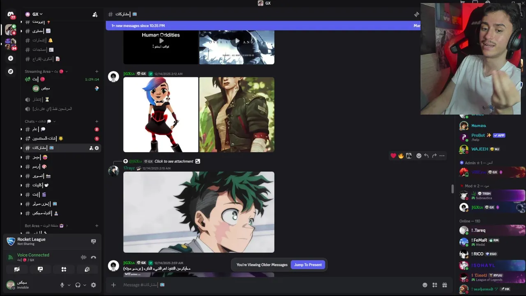Viewport: 526px width, 296px height.
Task: Add channel to Streaming Area via plus
Action: click(x=97, y=72)
